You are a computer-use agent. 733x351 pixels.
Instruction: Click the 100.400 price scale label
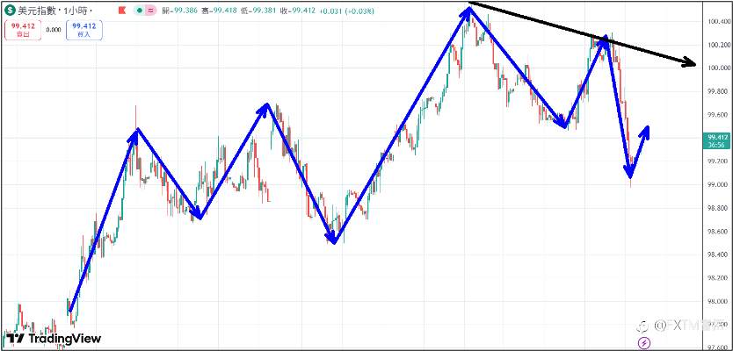coord(719,22)
